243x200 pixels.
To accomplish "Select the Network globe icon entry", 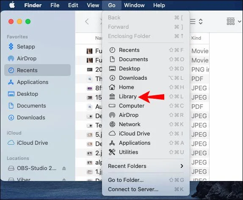I will point(112,124).
